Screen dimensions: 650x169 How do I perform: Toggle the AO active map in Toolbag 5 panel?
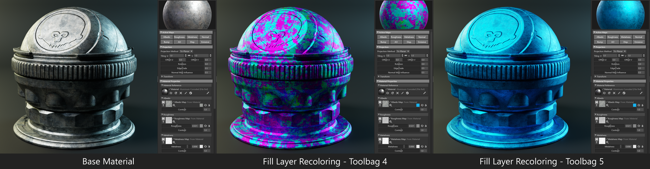tap(613, 42)
